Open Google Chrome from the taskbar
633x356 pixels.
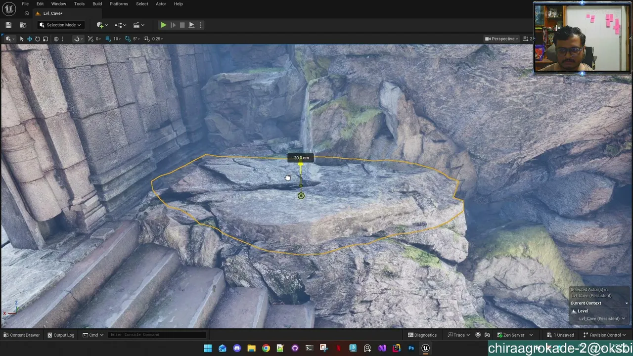[266, 348]
